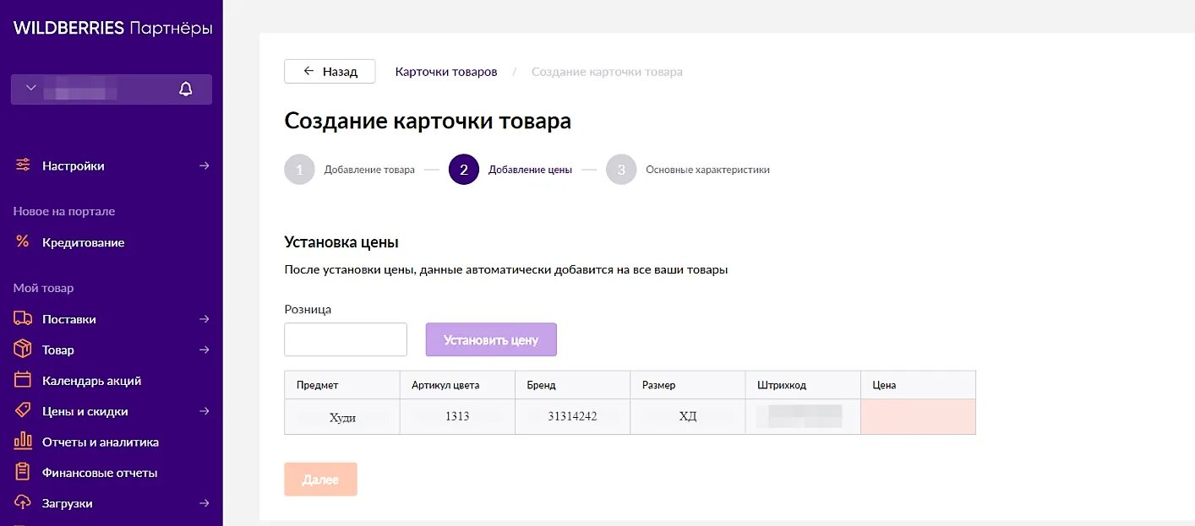Image resolution: width=1195 pixels, height=526 pixels.
Task: Click the Финансовые отчеты clipboard icon
Action: pyautogui.click(x=23, y=472)
